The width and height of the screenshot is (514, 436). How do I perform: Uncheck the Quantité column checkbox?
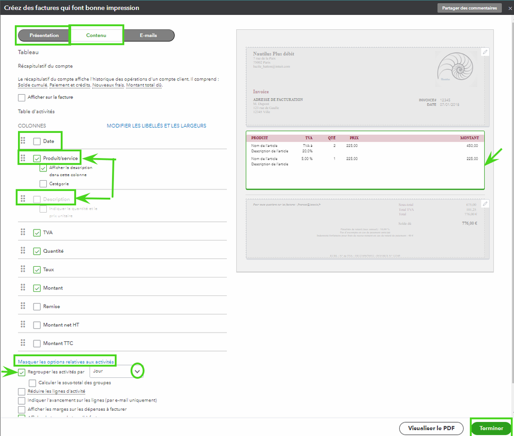pyautogui.click(x=37, y=251)
